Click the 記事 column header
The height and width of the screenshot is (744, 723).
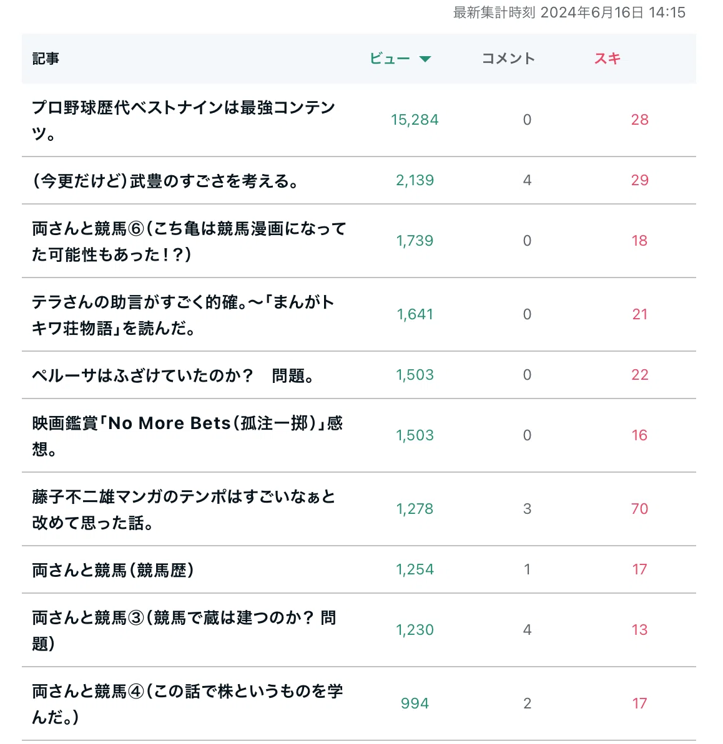[x=46, y=59]
